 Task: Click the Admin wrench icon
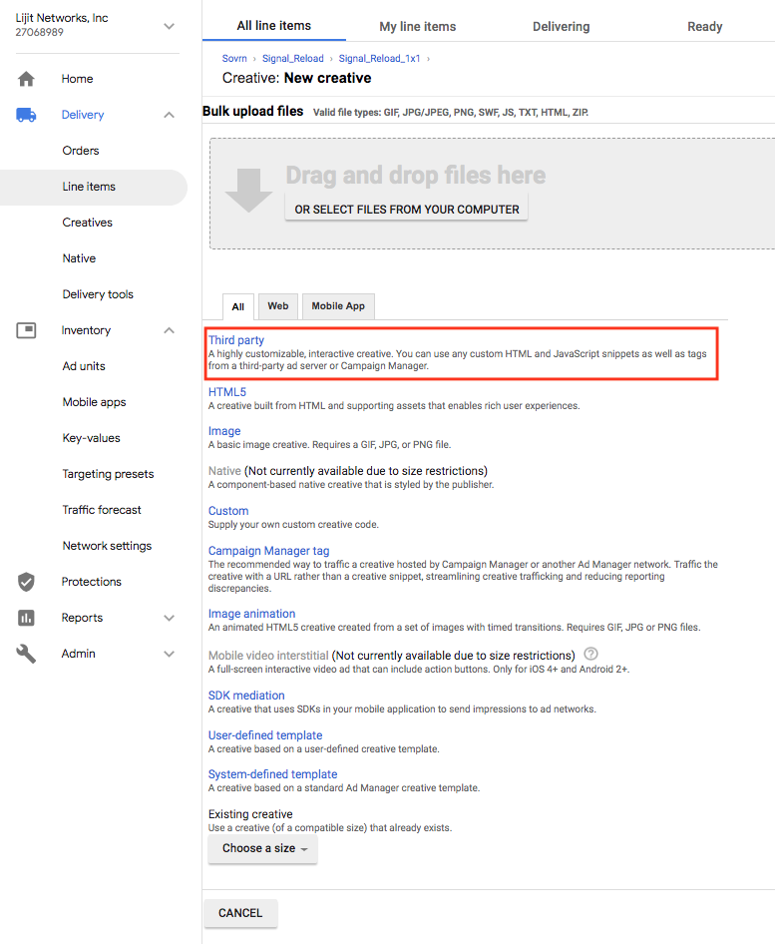pos(26,654)
